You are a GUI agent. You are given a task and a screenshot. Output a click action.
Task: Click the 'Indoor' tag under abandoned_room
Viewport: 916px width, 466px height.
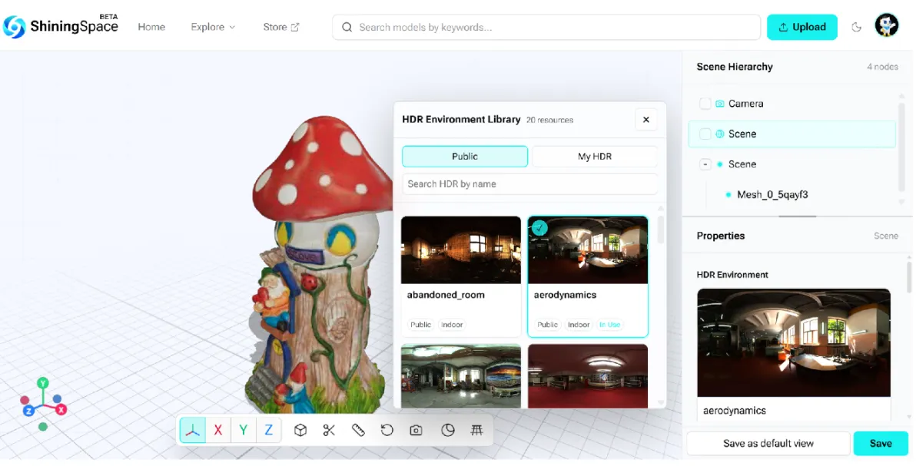tap(452, 325)
